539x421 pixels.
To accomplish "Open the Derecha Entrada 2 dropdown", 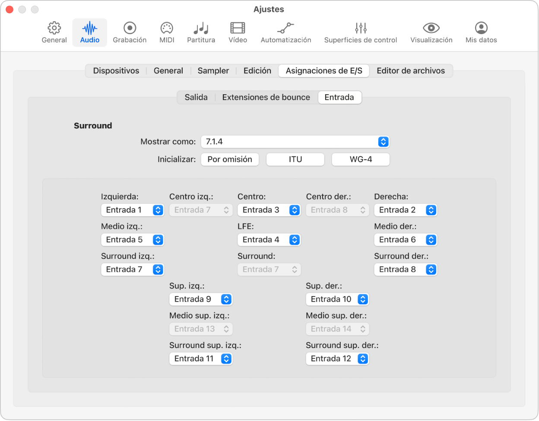I will click(406, 210).
